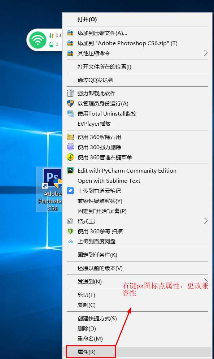Click the green Wi-Fi circle icon in the widget
Viewport: 214px width, 359px height.
[x=38, y=40]
